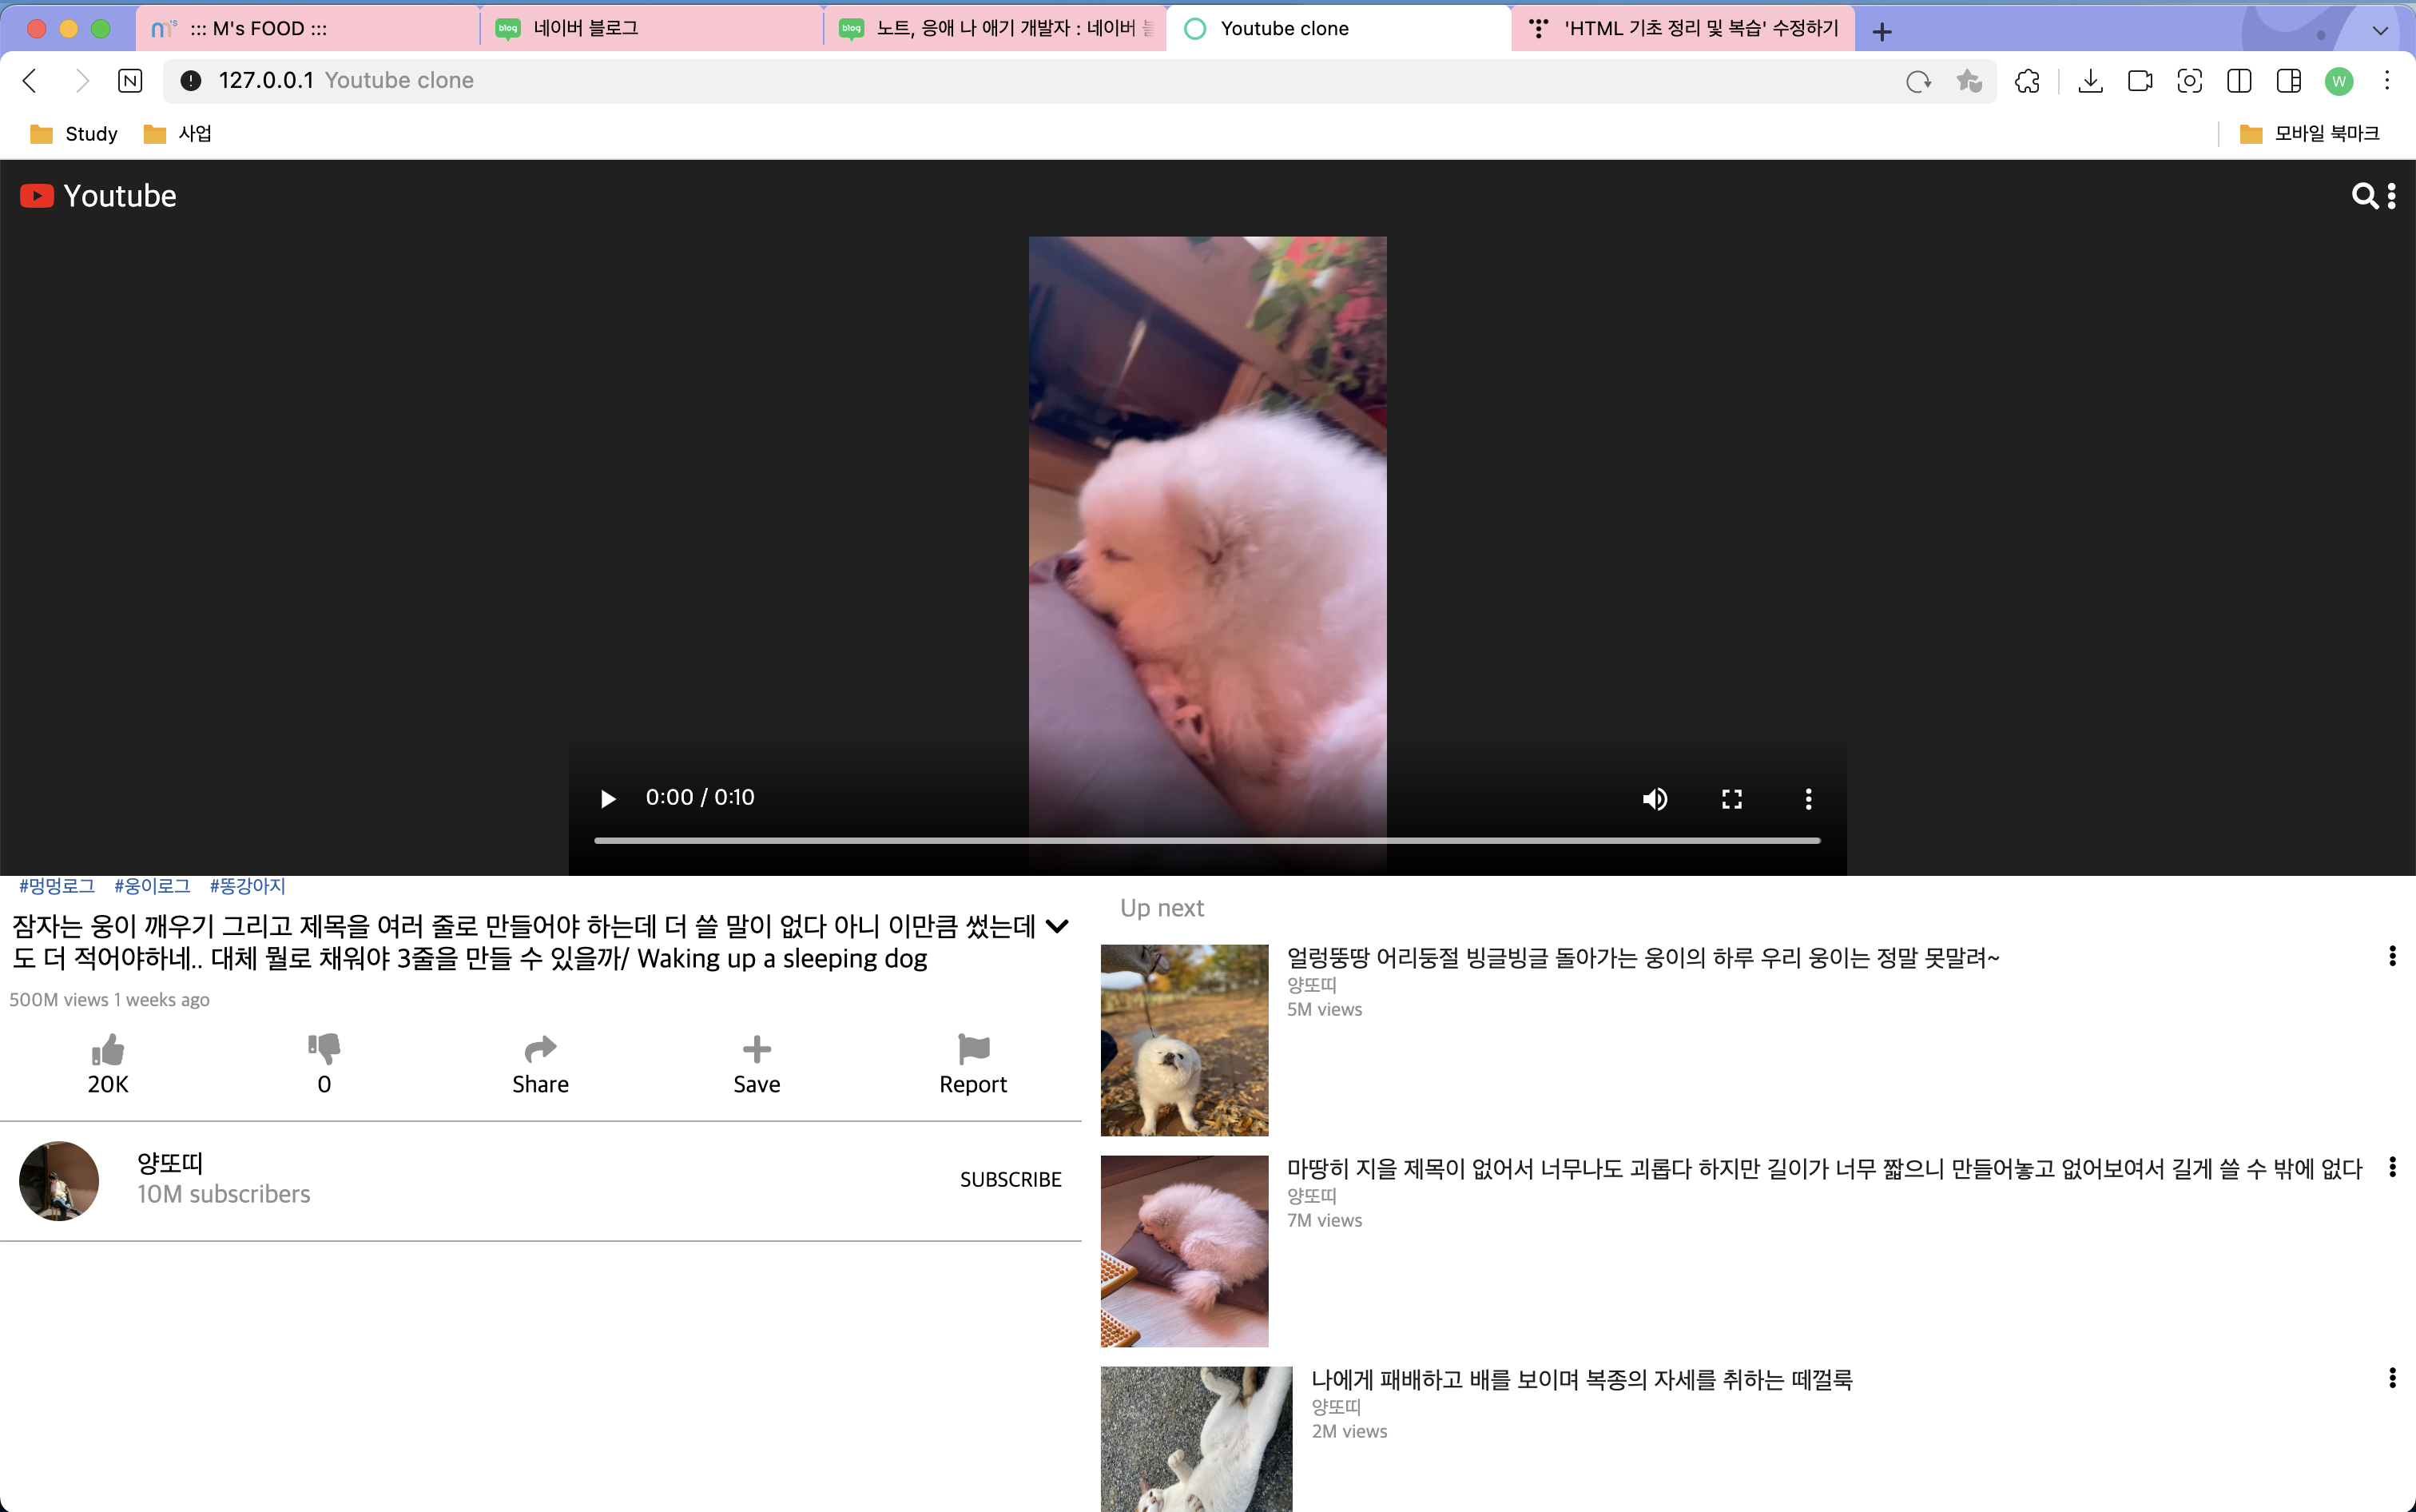Click the Save plus icon

click(x=757, y=1049)
